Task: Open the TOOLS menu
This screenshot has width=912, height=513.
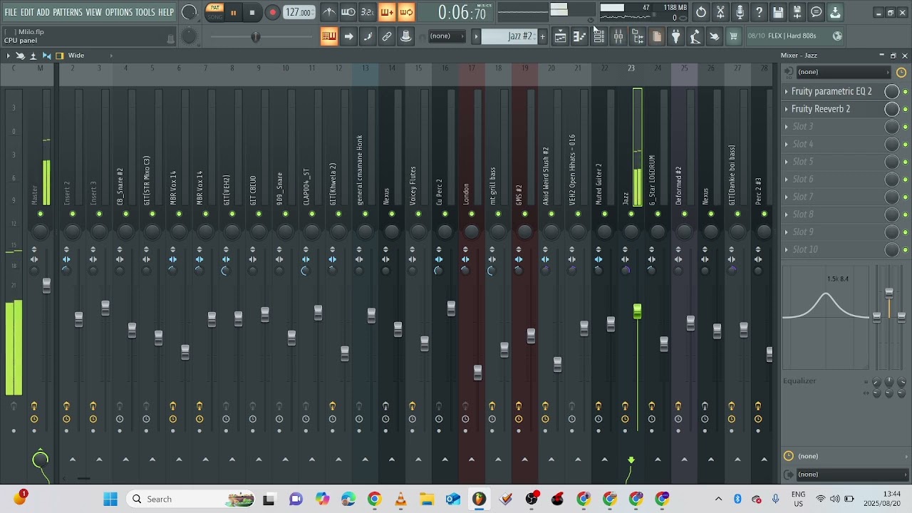Action: click(145, 12)
